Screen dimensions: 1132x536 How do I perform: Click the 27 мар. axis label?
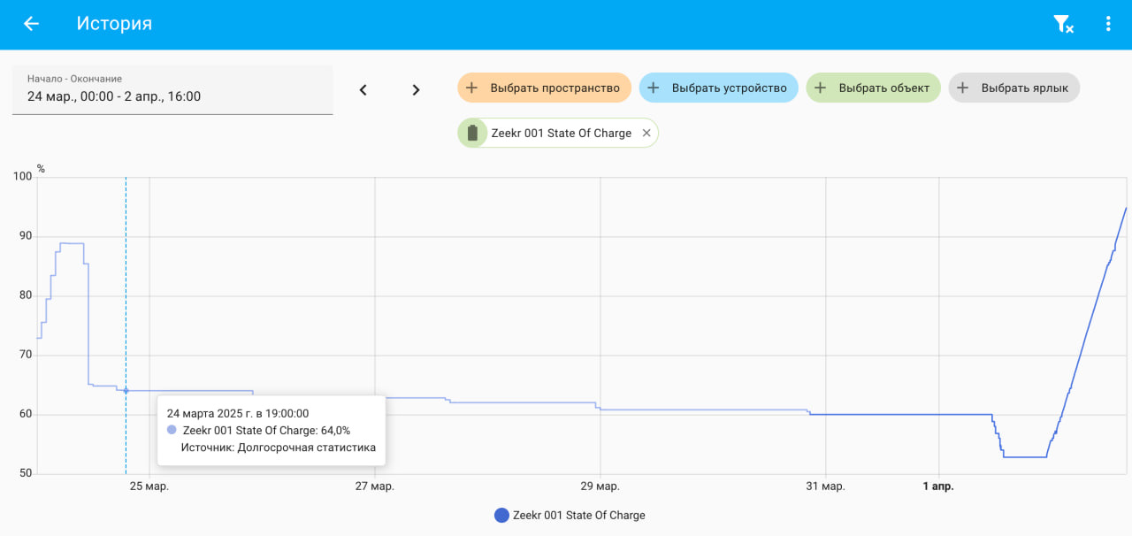tap(375, 486)
